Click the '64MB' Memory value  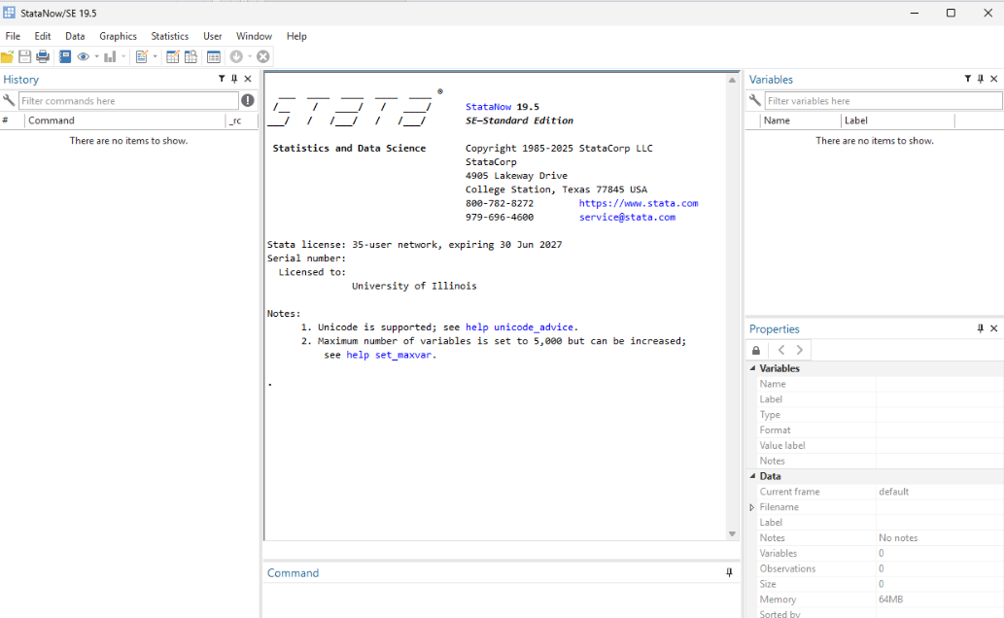tap(890, 600)
